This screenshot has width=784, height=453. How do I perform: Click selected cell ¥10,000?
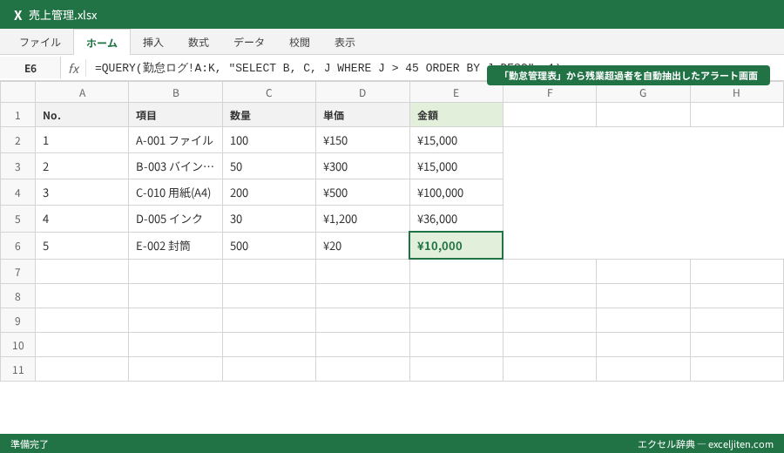click(456, 246)
